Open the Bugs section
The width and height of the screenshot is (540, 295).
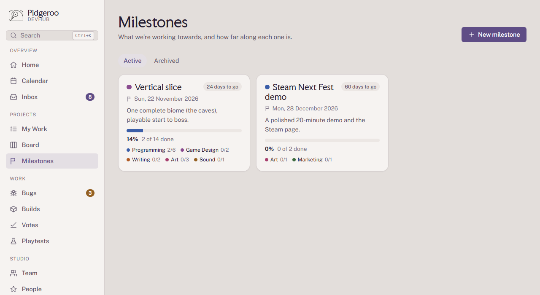[52, 193]
